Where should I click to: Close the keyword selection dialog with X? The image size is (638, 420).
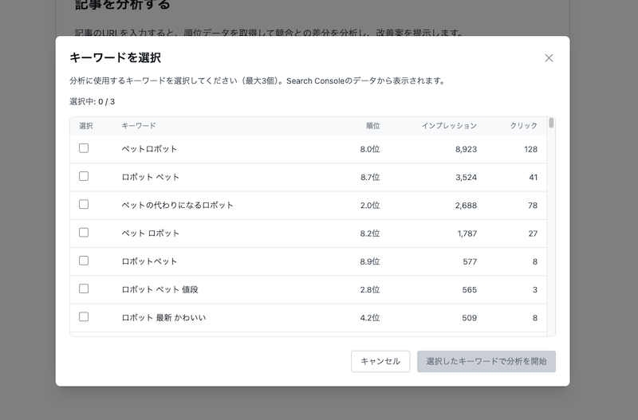pos(549,58)
